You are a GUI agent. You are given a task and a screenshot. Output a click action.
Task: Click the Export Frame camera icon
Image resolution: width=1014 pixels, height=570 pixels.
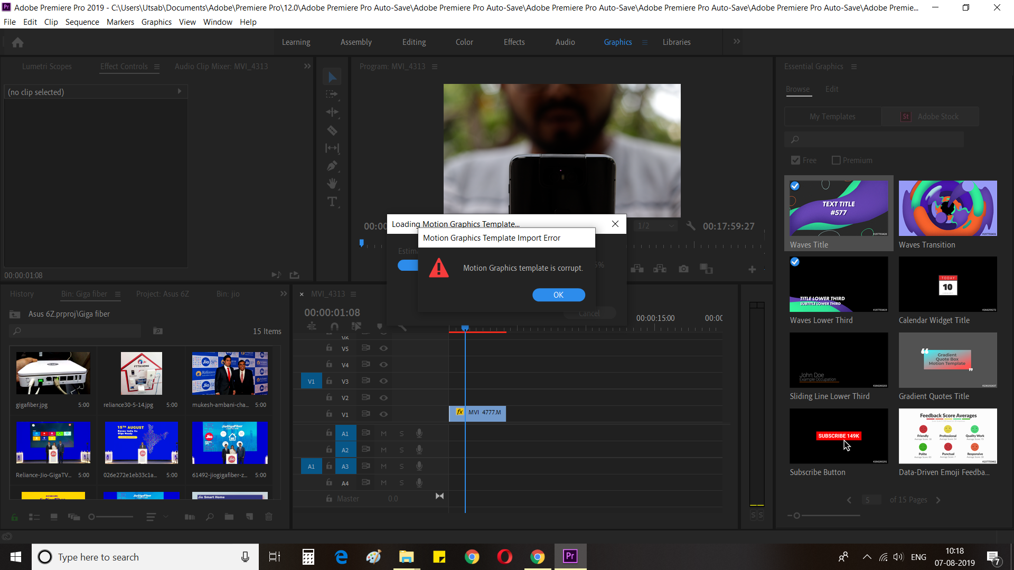[683, 269]
